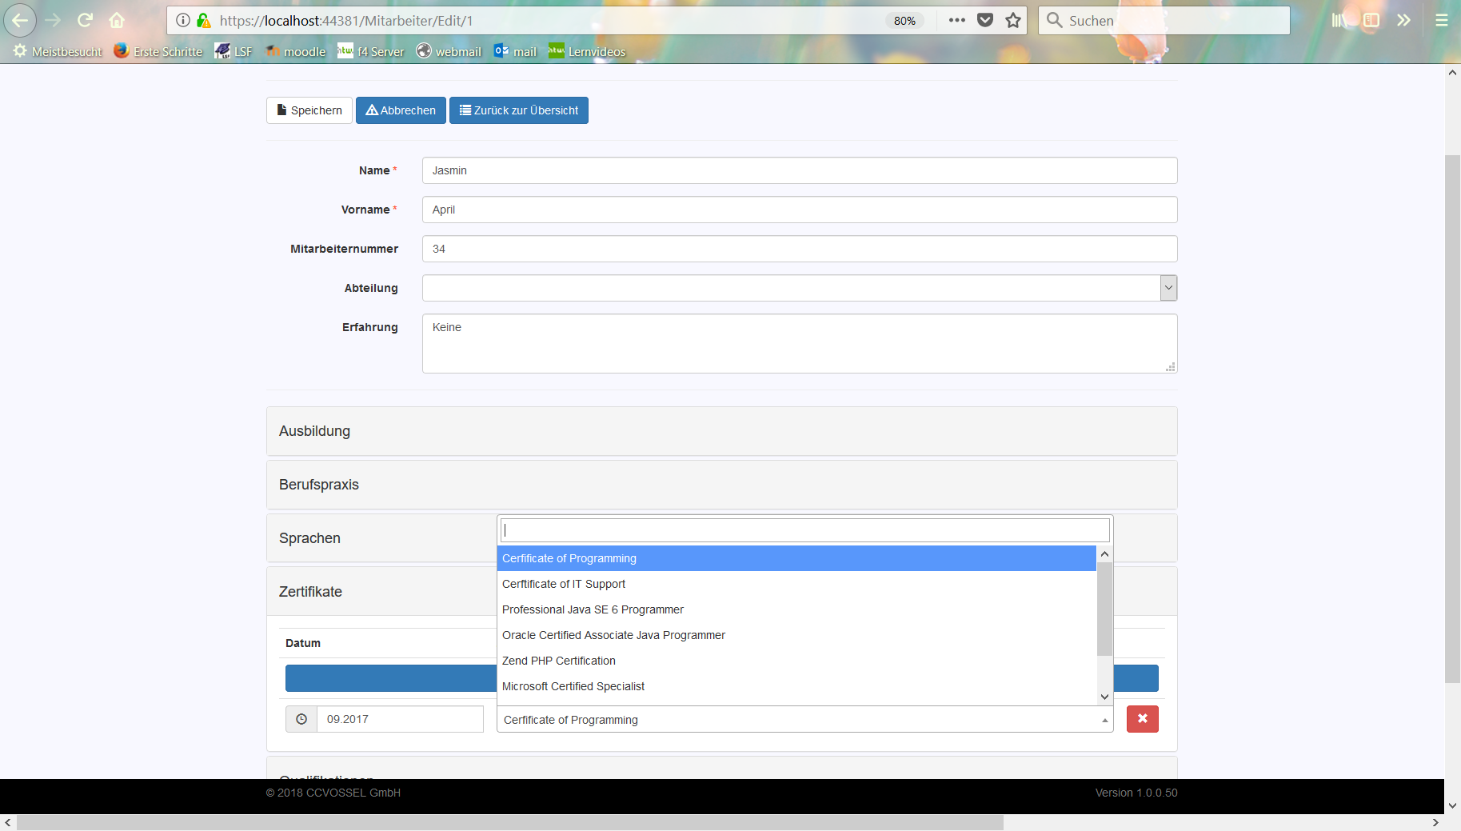Collapse the Certificate of Programming select box
The height and width of the screenshot is (831, 1461).
(x=804, y=720)
